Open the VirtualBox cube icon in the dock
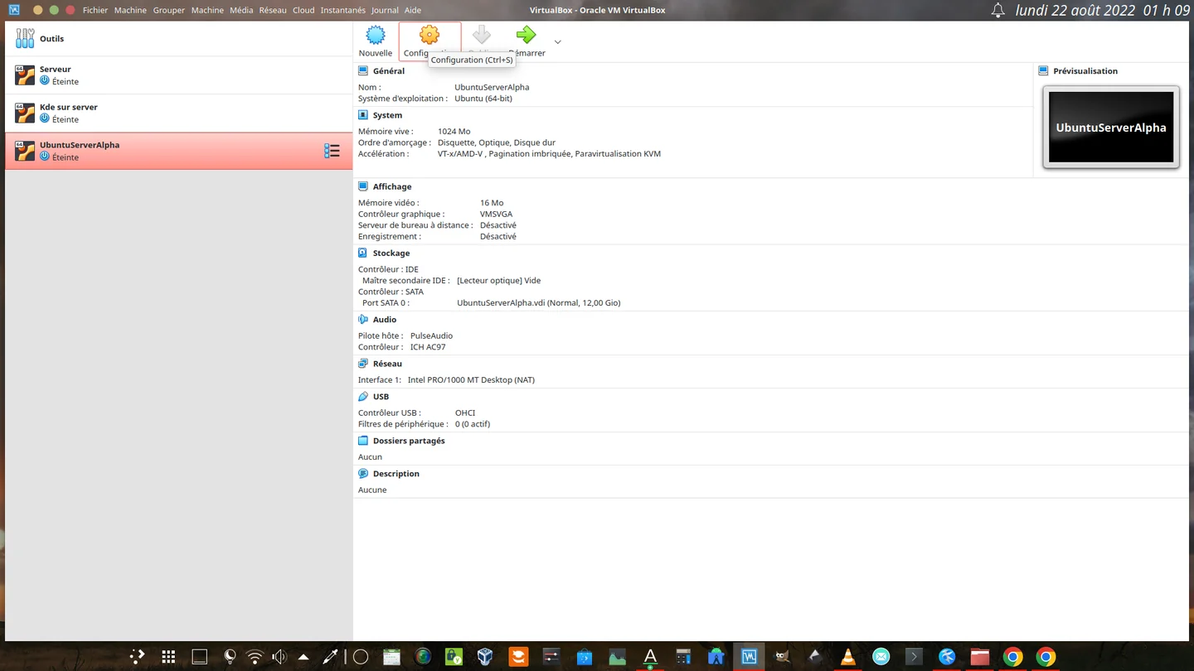 485,657
